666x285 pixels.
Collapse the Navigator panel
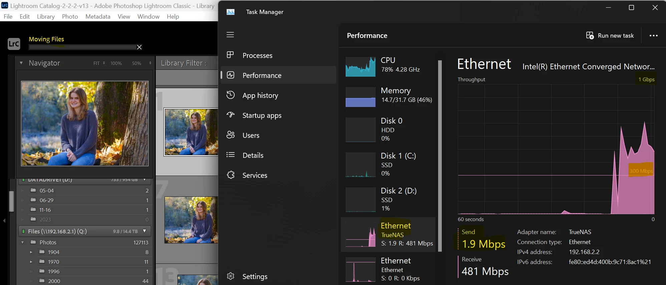point(21,63)
